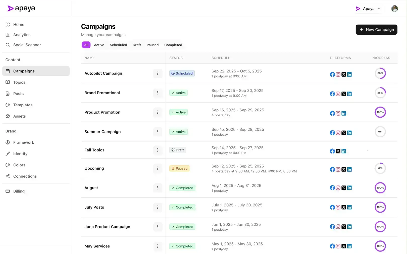Select the Colors section in the sidebar
This screenshot has width=407, height=254.
pos(19,165)
